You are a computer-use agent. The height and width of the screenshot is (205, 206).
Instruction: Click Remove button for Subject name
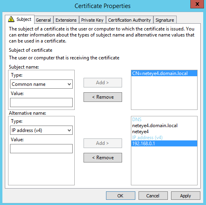coord(103,97)
